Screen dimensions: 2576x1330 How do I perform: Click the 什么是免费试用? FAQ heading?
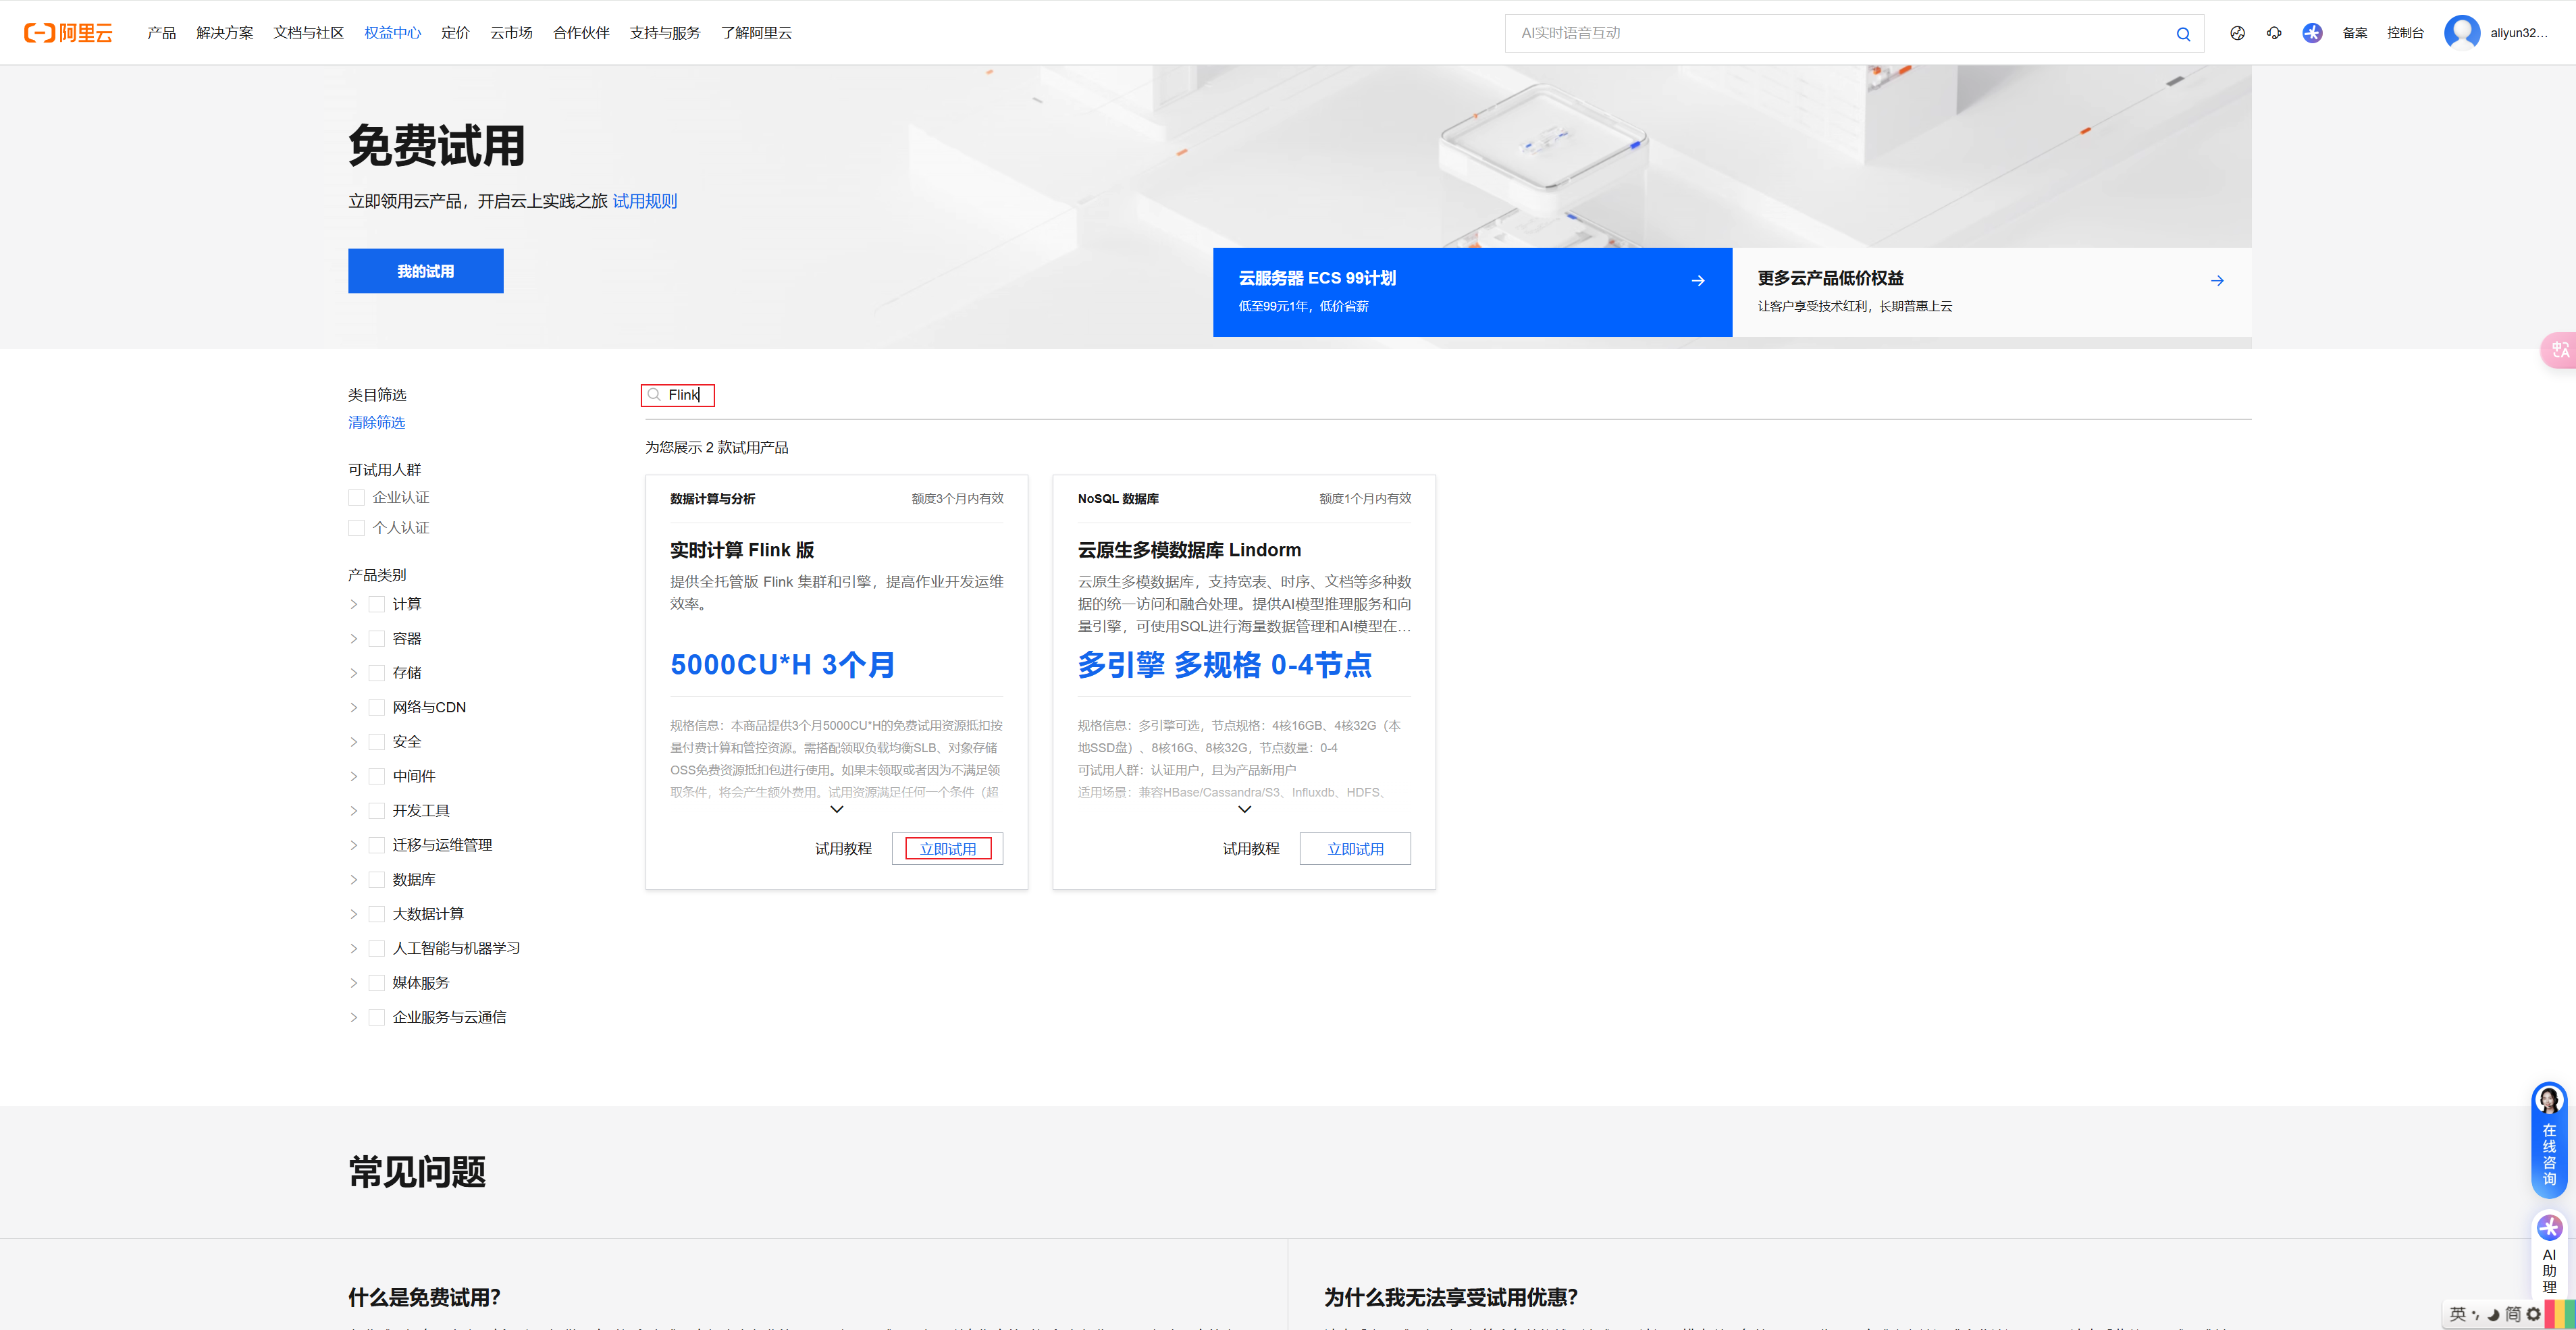pos(424,1297)
